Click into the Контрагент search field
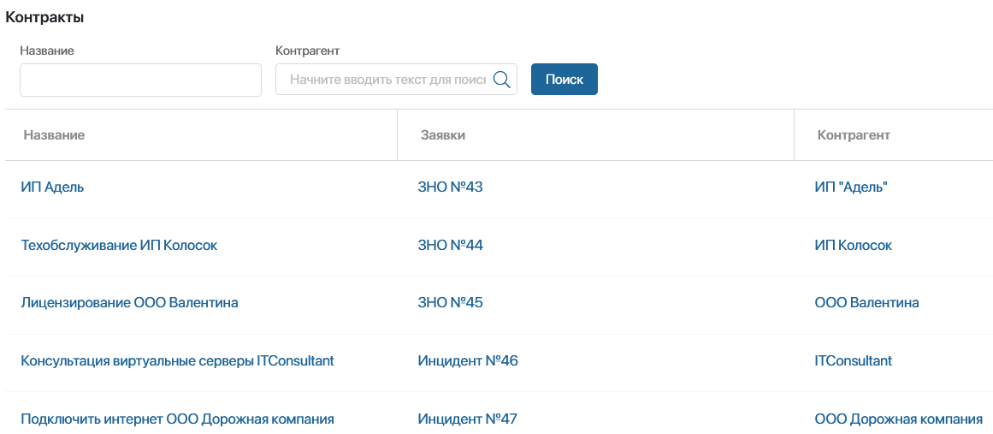993x434 pixels. (387, 80)
